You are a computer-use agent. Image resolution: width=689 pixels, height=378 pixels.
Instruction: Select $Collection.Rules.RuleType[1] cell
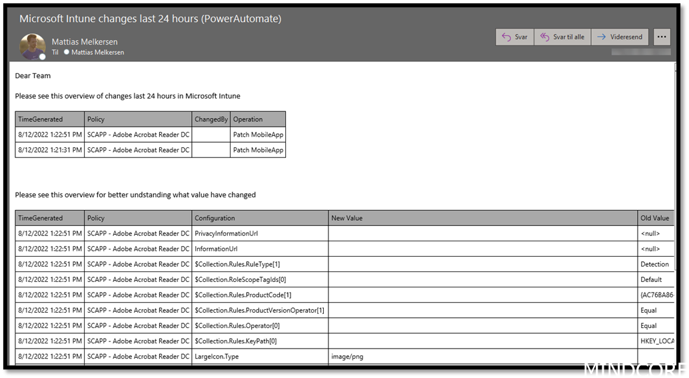260,264
